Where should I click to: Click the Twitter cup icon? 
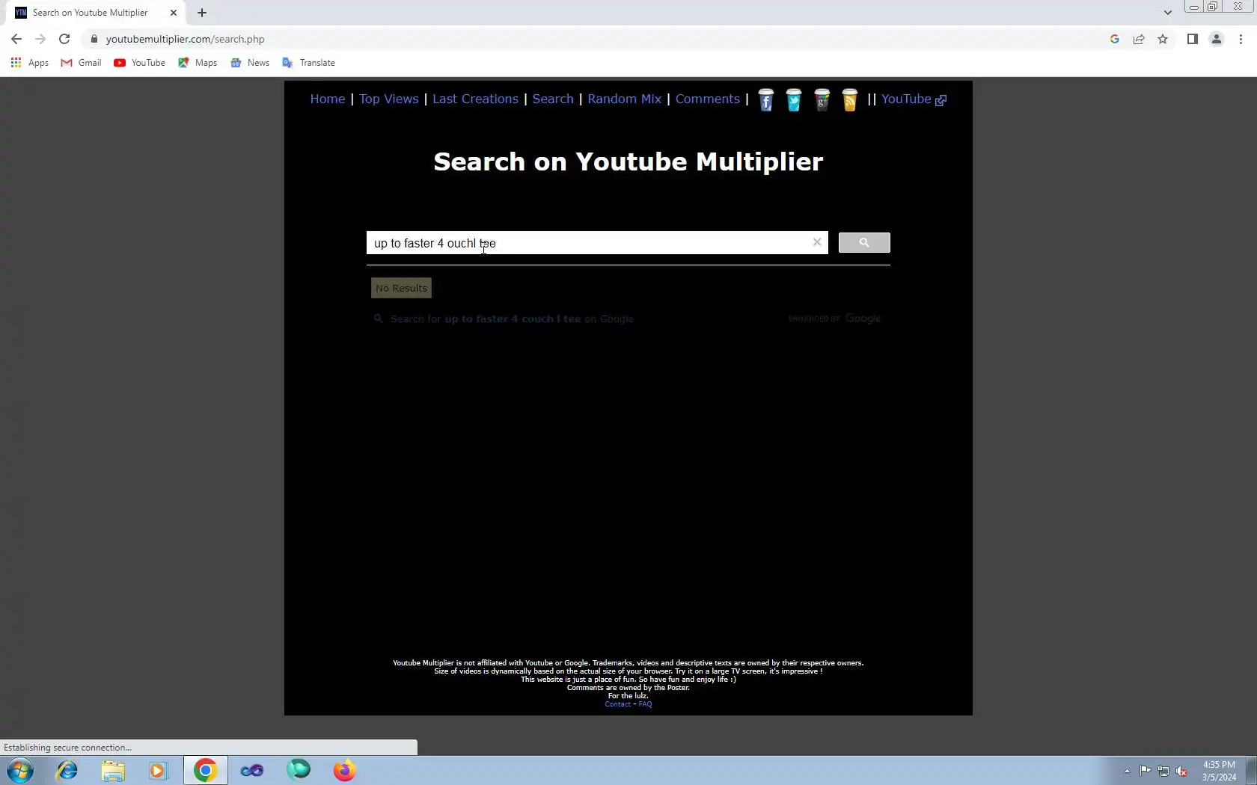[794, 99]
